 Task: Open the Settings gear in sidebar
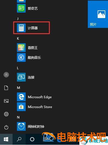pos(6,114)
